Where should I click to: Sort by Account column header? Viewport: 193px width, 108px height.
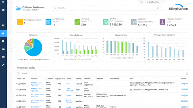(34, 79)
